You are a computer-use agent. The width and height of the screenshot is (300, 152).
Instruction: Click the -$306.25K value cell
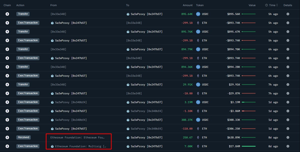pos(233,129)
